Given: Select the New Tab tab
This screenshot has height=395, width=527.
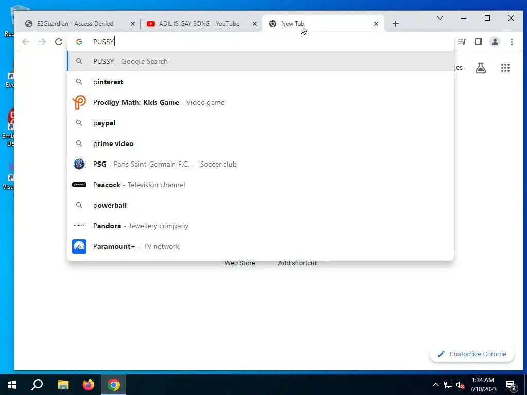Looking at the screenshot, I should (323, 24).
